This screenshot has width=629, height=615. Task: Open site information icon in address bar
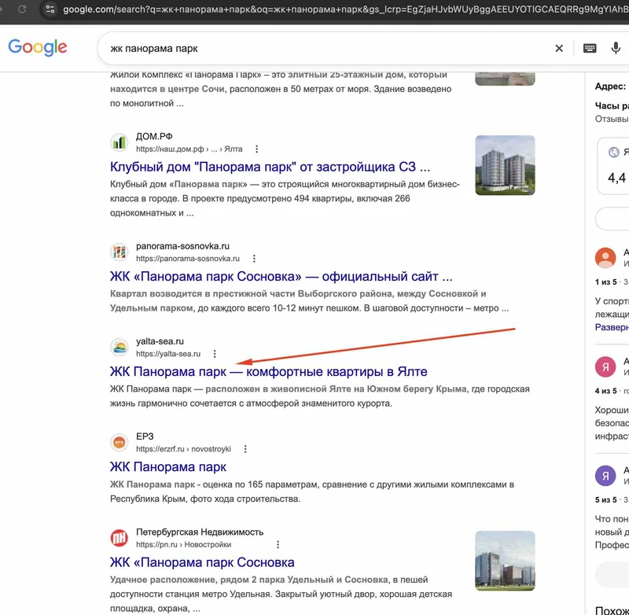point(50,9)
